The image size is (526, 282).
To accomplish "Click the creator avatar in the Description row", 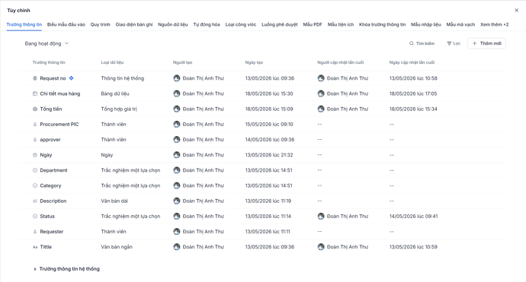I will [177, 201].
